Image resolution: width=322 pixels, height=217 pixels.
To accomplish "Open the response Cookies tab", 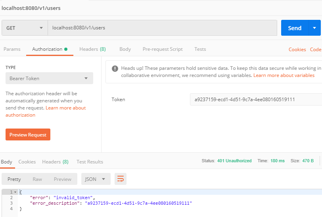I will pyautogui.click(x=27, y=162).
